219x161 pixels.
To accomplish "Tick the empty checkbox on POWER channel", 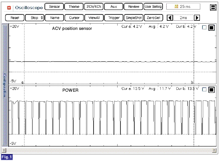I will coord(204,90).
